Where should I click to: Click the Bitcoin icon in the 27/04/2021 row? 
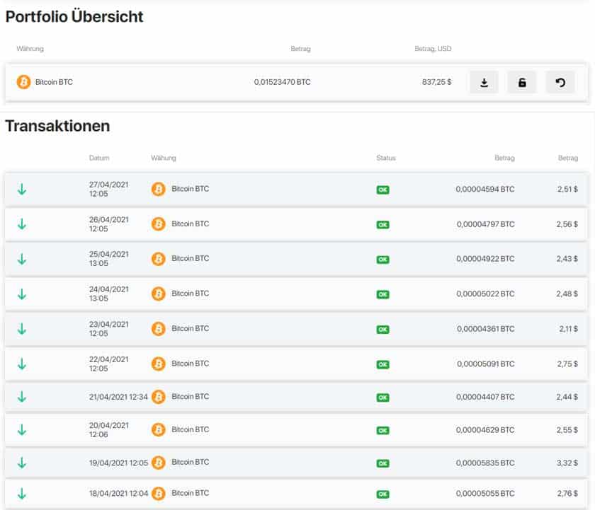pos(158,189)
